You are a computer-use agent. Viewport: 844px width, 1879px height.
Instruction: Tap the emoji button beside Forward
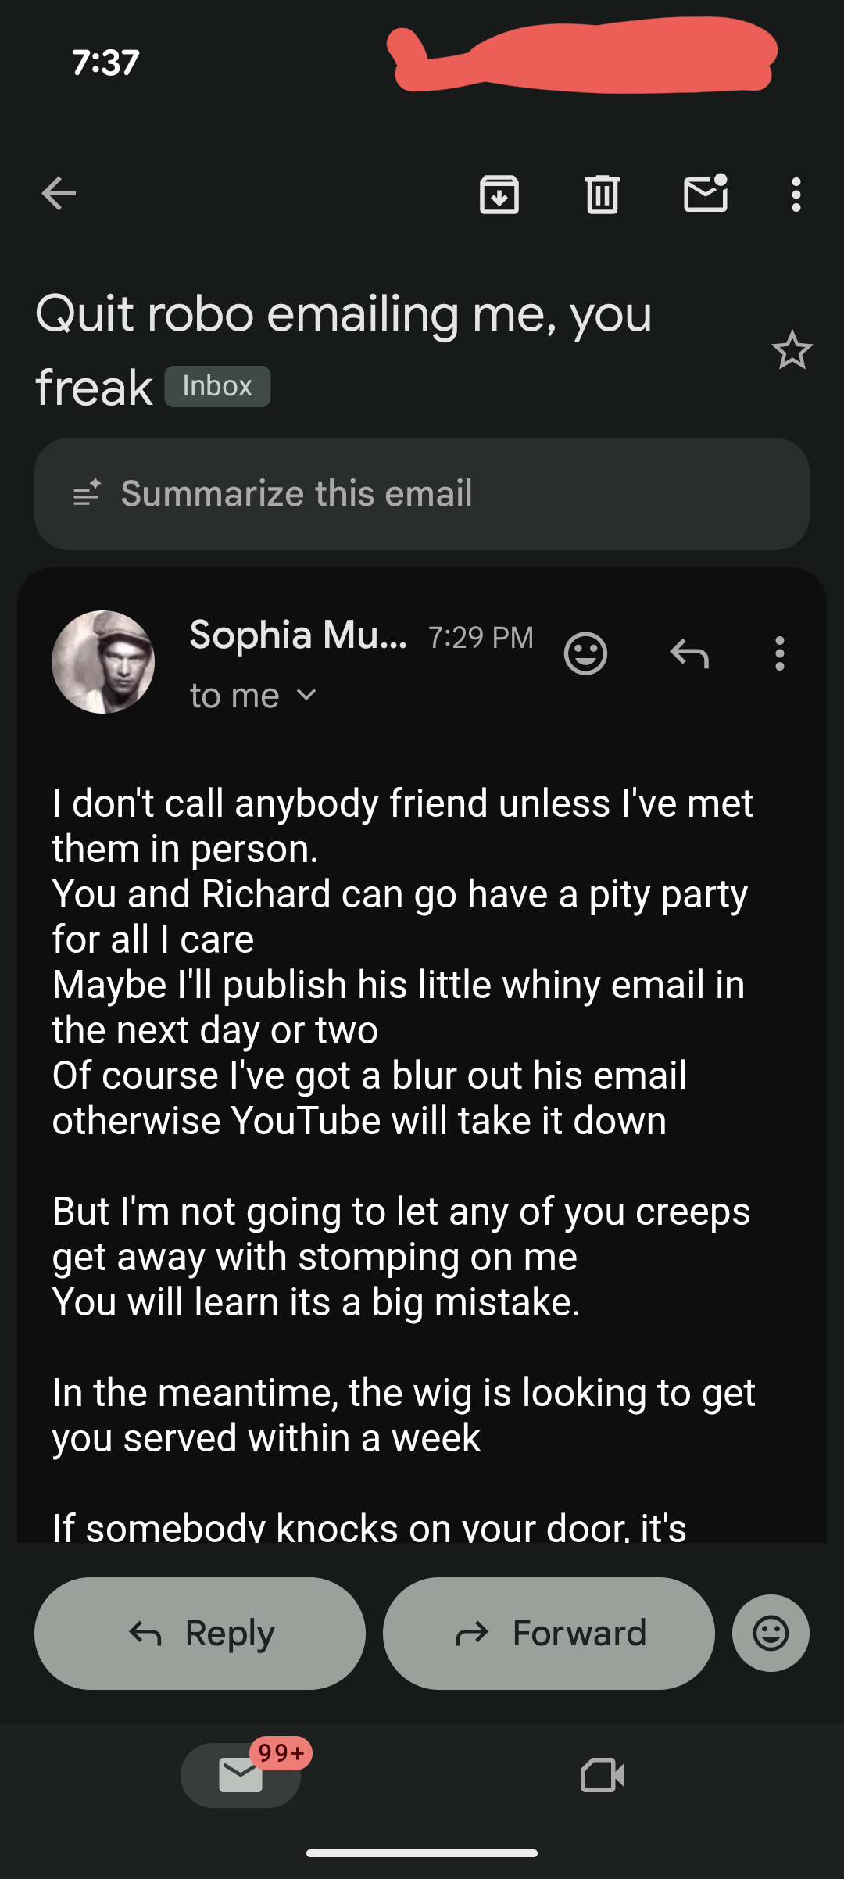(771, 1633)
